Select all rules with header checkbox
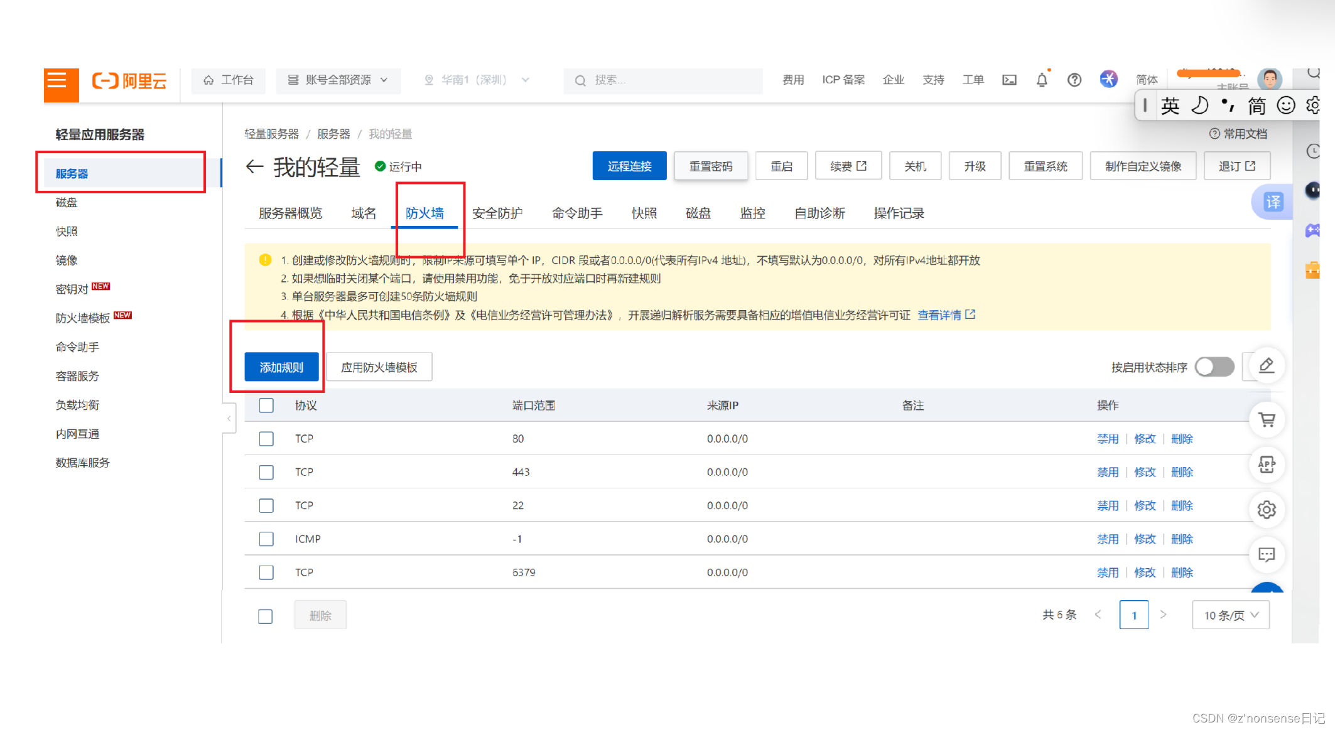Image resolution: width=1335 pixels, height=730 pixels. pos(266,405)
